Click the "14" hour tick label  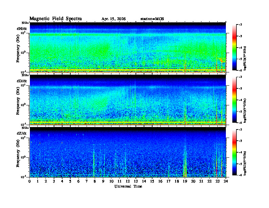(x=144, y=181)
